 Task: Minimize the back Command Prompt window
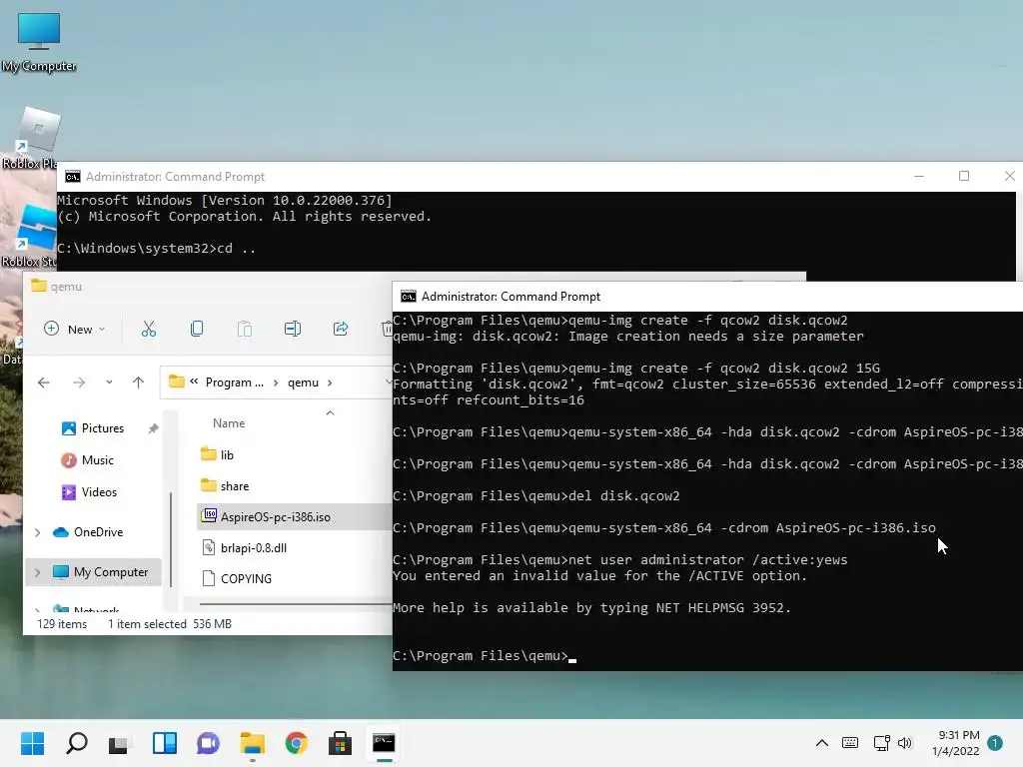(x=919, y=176)
